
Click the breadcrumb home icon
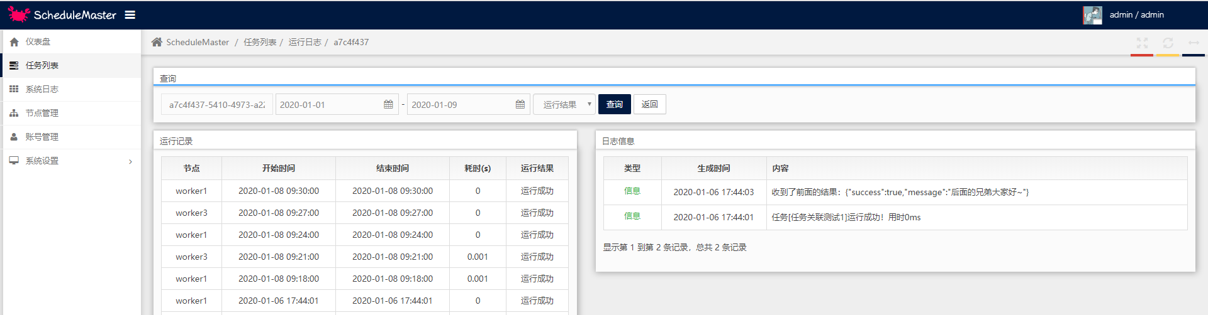(157, 42)
